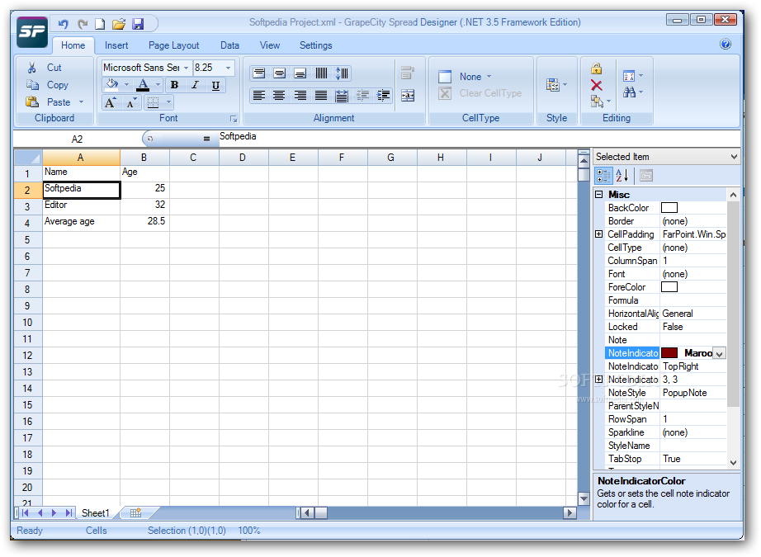Align text right in the cell
This screenshot has height=557, width=761.
[300, 95]
